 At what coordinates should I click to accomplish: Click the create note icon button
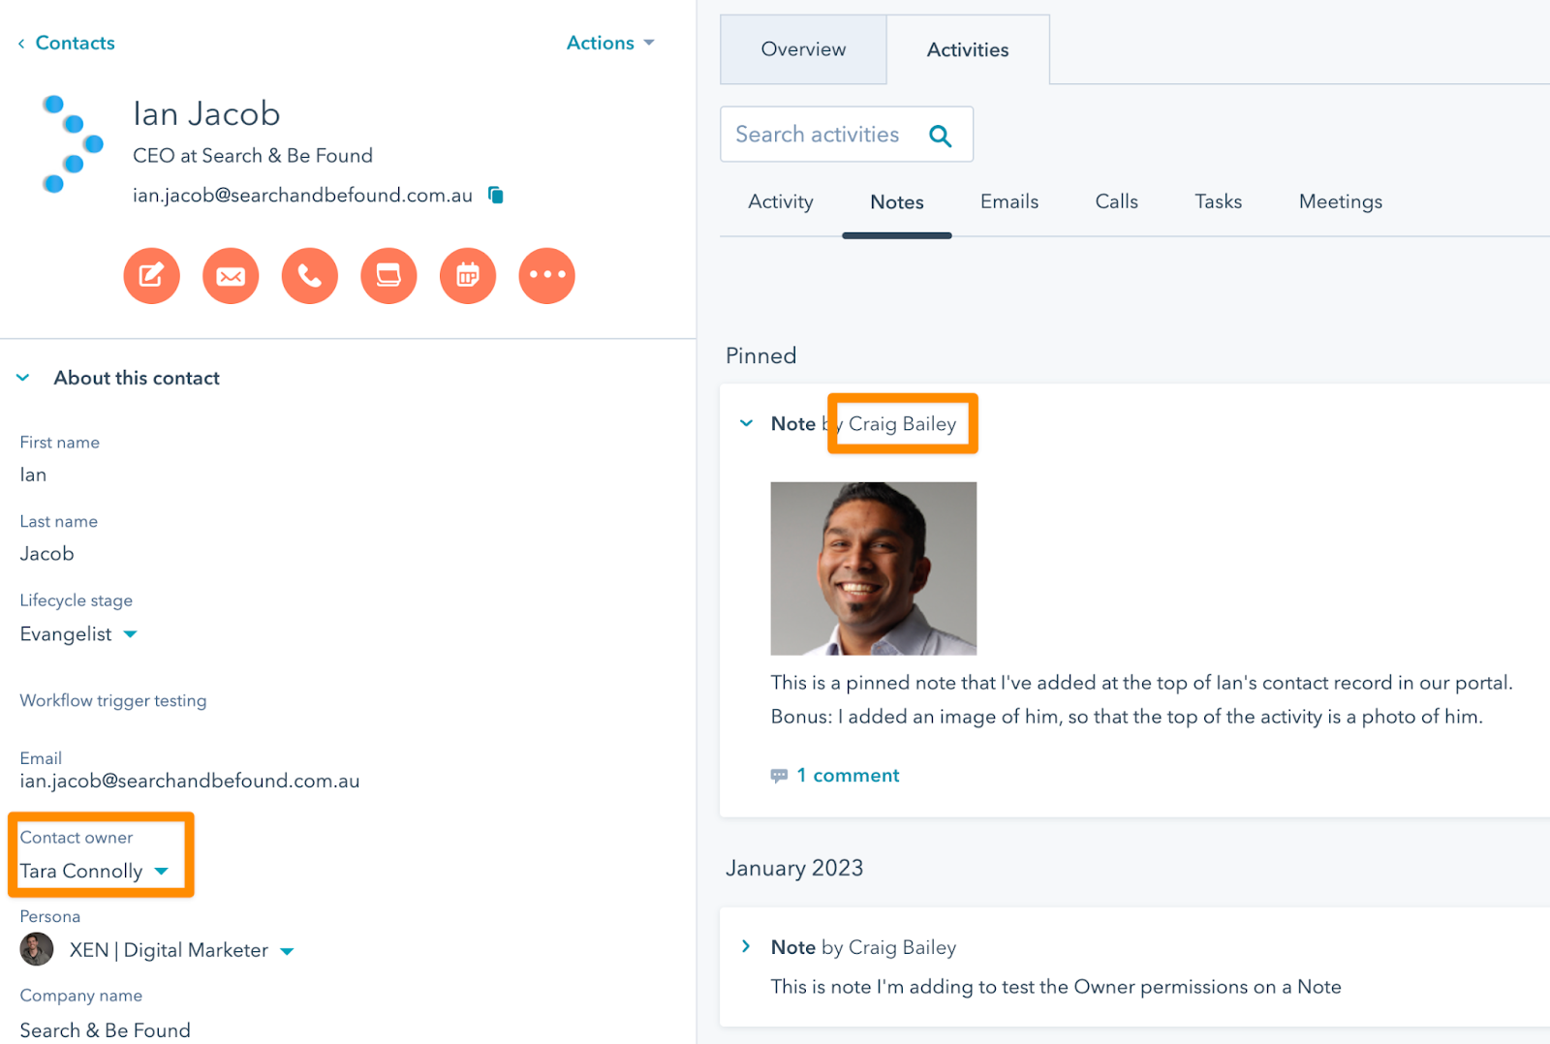click(151, 276)
